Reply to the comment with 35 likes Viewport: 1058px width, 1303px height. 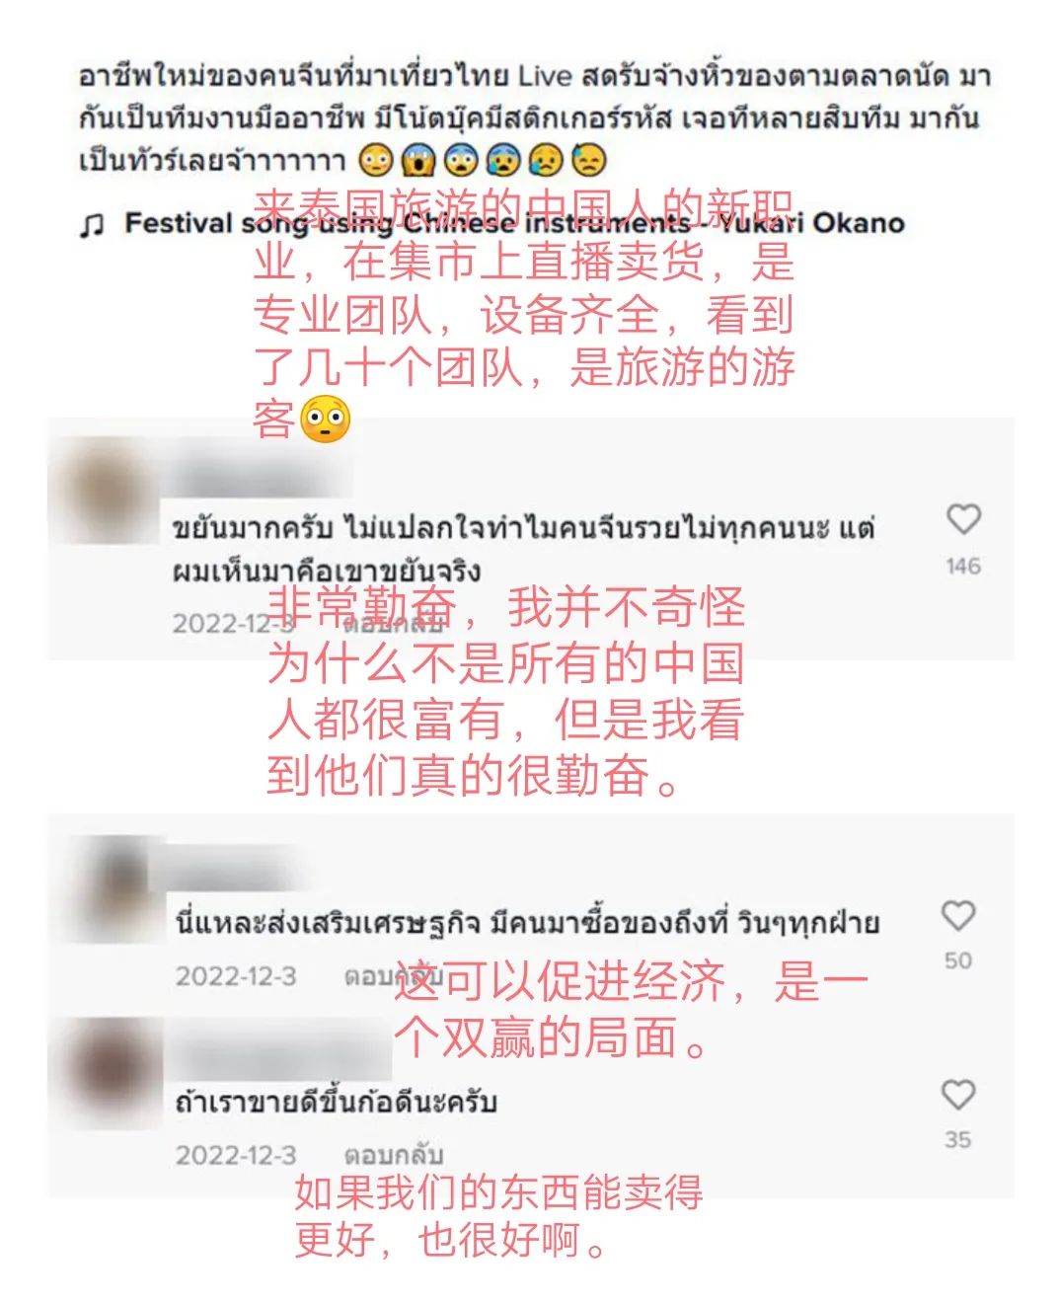393,1154
